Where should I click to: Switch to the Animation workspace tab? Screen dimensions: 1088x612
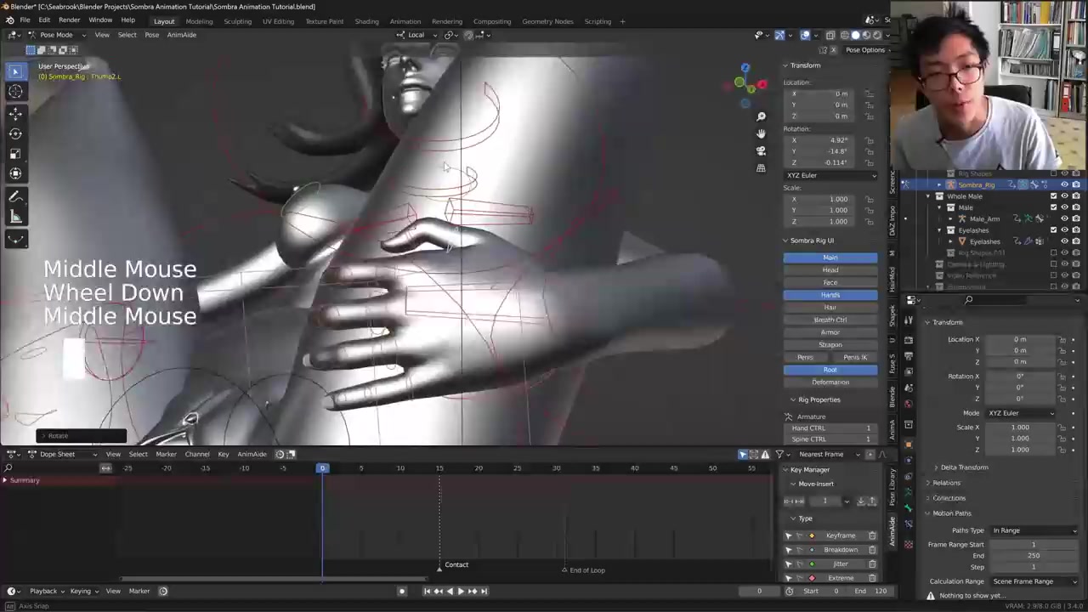click(405, 21)
